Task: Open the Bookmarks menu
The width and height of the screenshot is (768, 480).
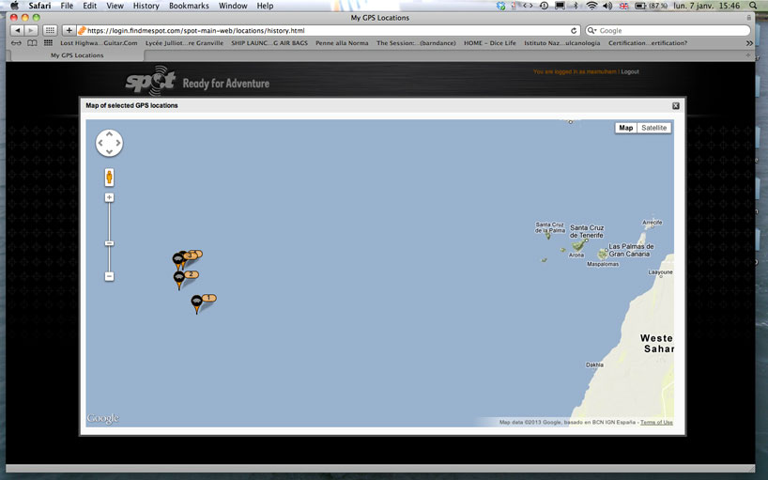Action: click(x=189, y=6)
